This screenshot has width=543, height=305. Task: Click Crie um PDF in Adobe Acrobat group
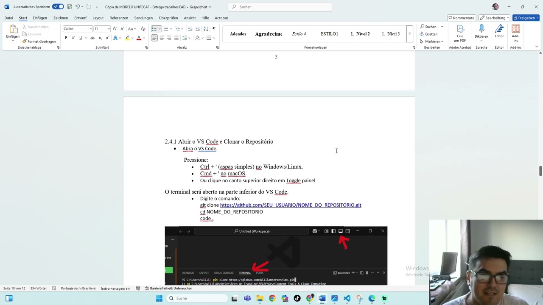(460, 33)
